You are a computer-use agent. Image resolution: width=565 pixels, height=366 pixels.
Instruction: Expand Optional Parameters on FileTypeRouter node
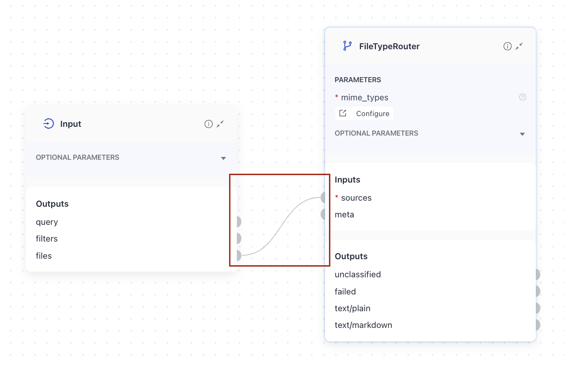(x=522, y=134)
